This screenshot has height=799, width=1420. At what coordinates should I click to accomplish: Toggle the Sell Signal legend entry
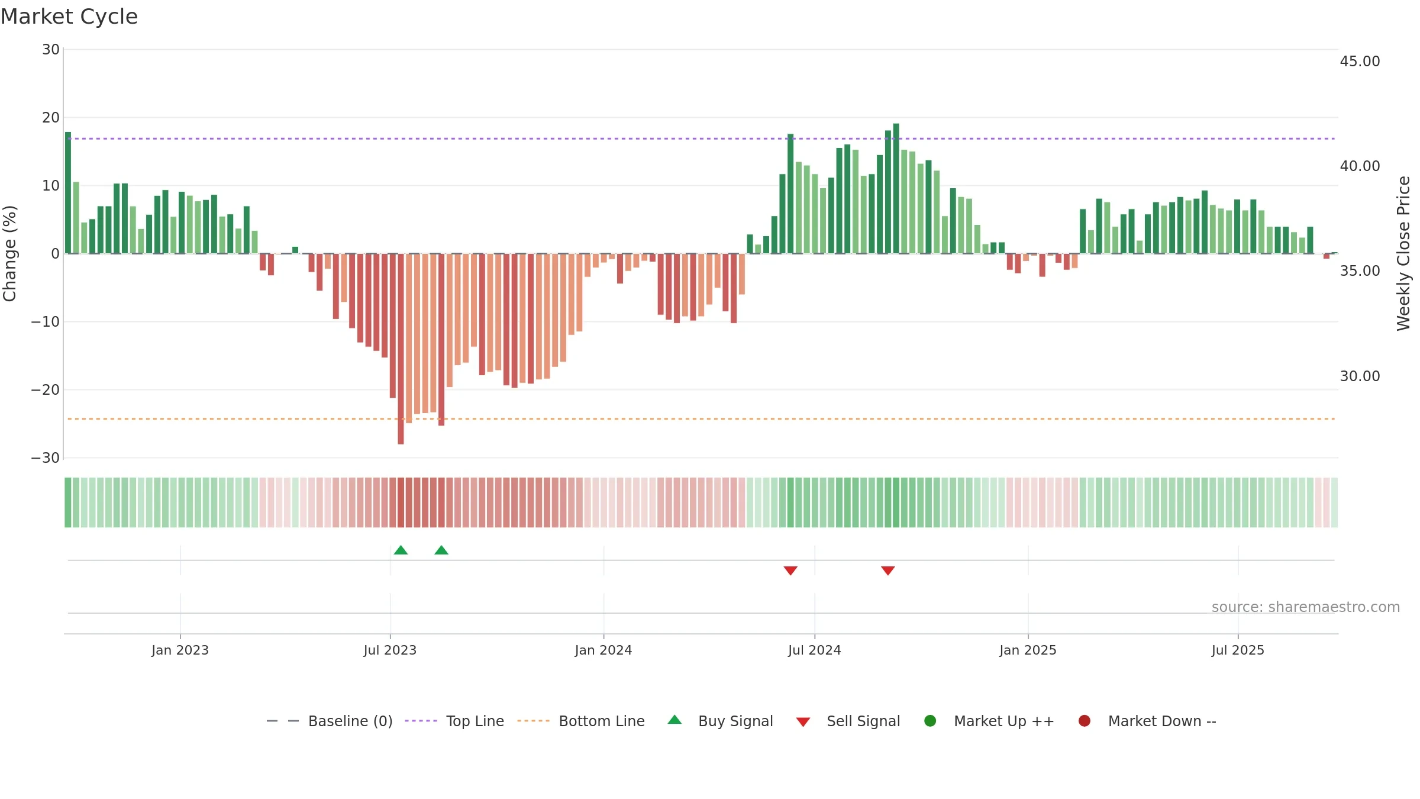848,721
